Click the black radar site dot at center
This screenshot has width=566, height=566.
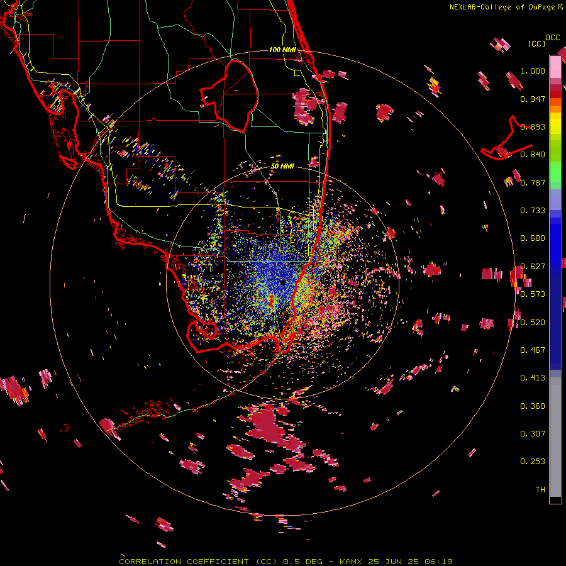(283, 282)
